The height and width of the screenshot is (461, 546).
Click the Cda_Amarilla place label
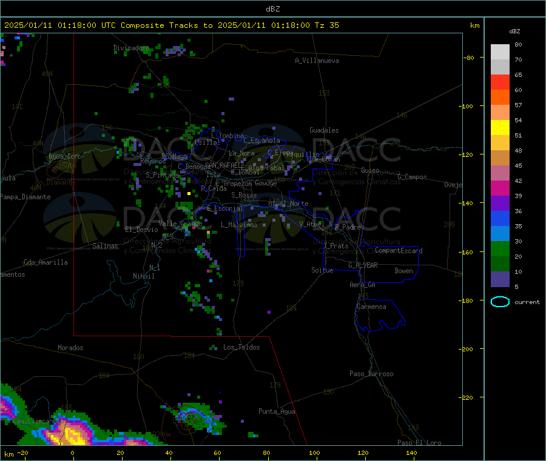pyautogui.click(x=45, y=262)
